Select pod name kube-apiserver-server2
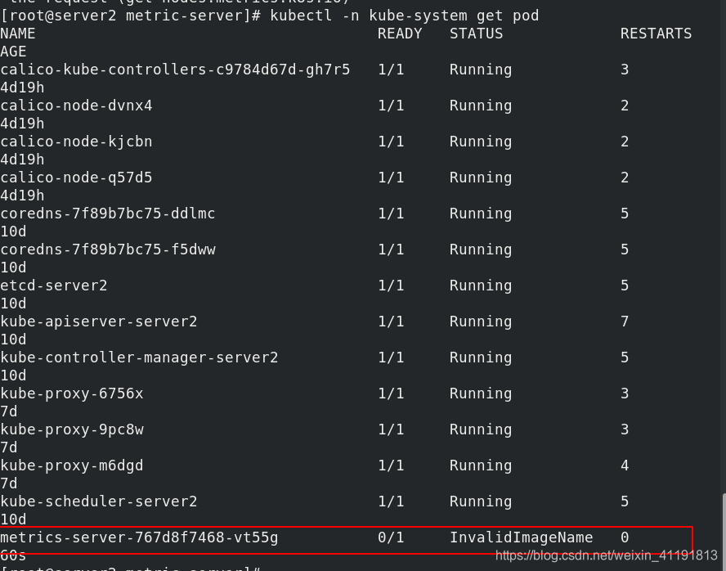The image size is (726, 571). coord(99,321)
